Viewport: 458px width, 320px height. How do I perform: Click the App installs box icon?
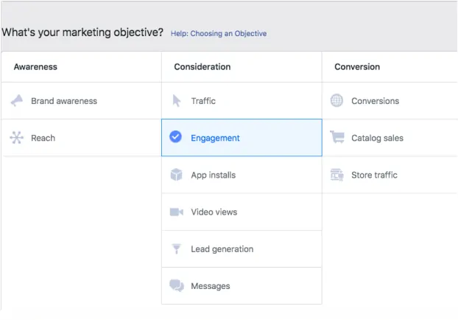(x=177, y=175)
